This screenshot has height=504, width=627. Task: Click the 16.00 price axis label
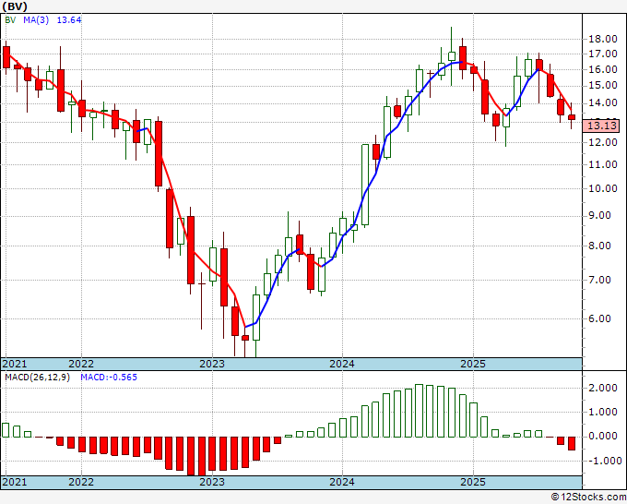click(x=603, y=69)
